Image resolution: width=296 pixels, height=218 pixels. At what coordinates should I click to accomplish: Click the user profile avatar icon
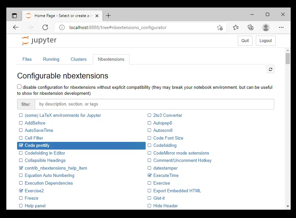(x=266, y=27)
